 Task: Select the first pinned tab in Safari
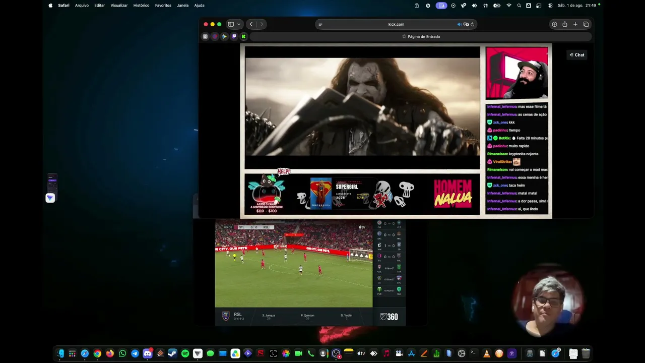205,36
